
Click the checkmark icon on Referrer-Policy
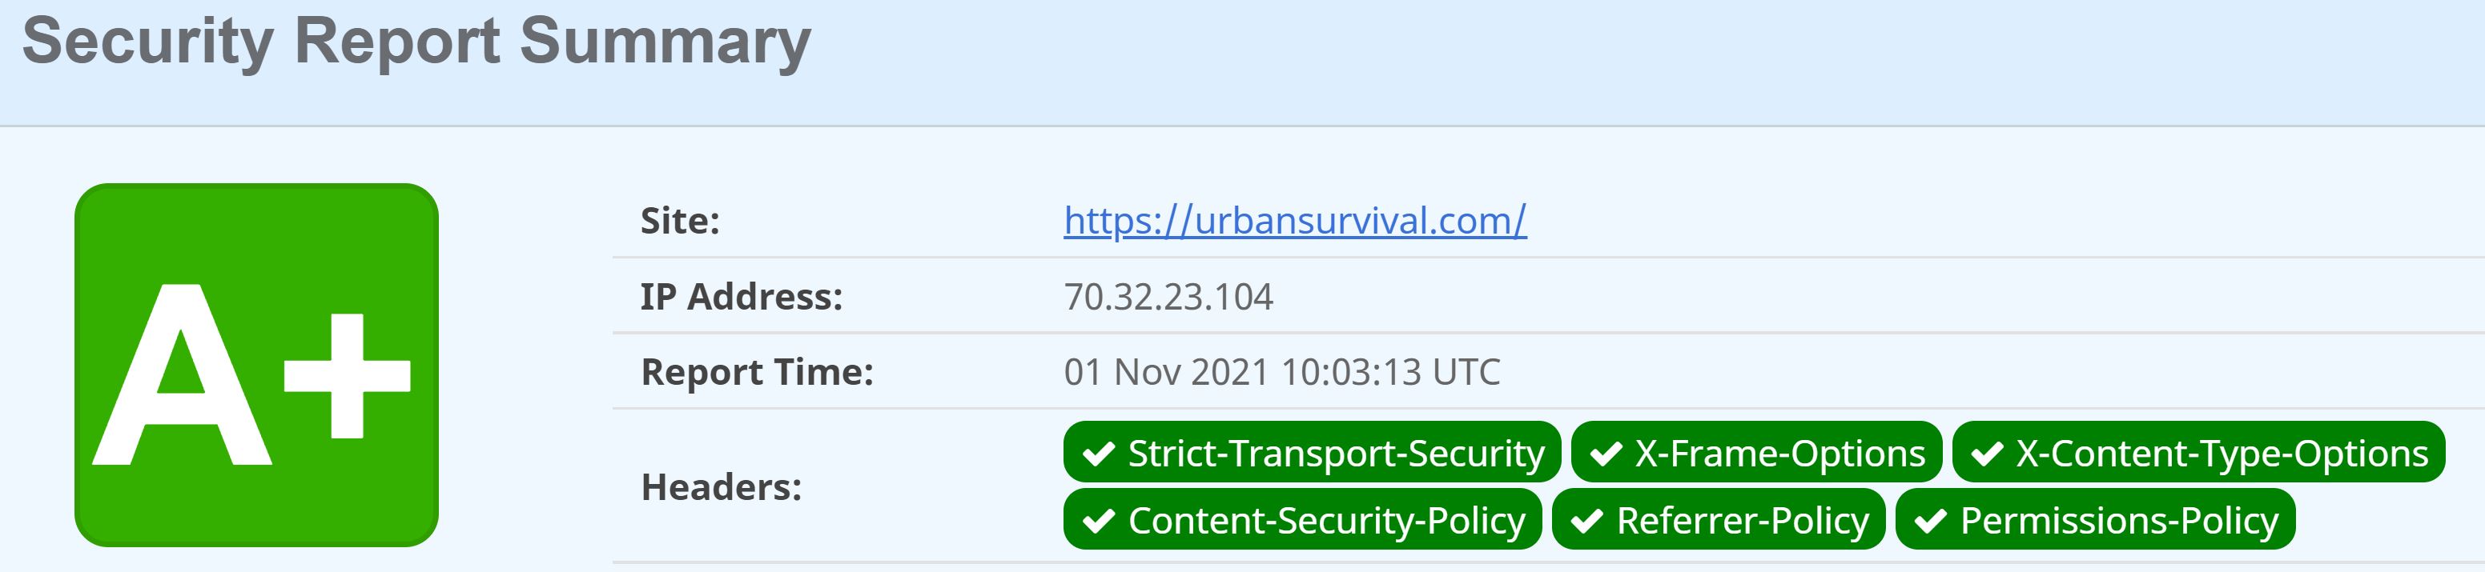point(1587,521)
